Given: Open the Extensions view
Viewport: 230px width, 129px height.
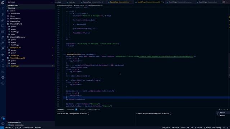Looking at the screenshot, I should [x=3, y=32].
